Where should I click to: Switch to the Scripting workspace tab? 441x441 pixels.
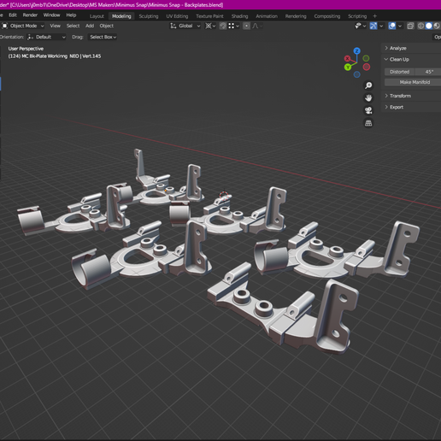pos(357,16)
